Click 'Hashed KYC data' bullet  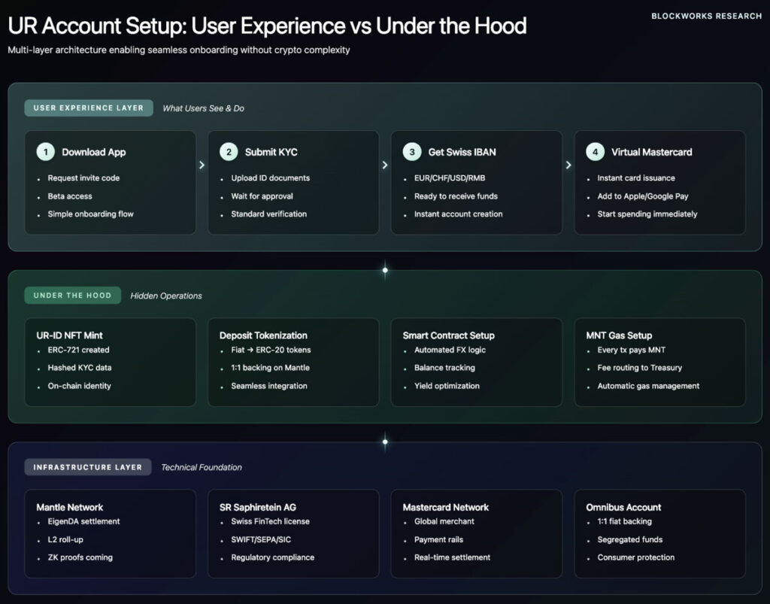[80, 367]
